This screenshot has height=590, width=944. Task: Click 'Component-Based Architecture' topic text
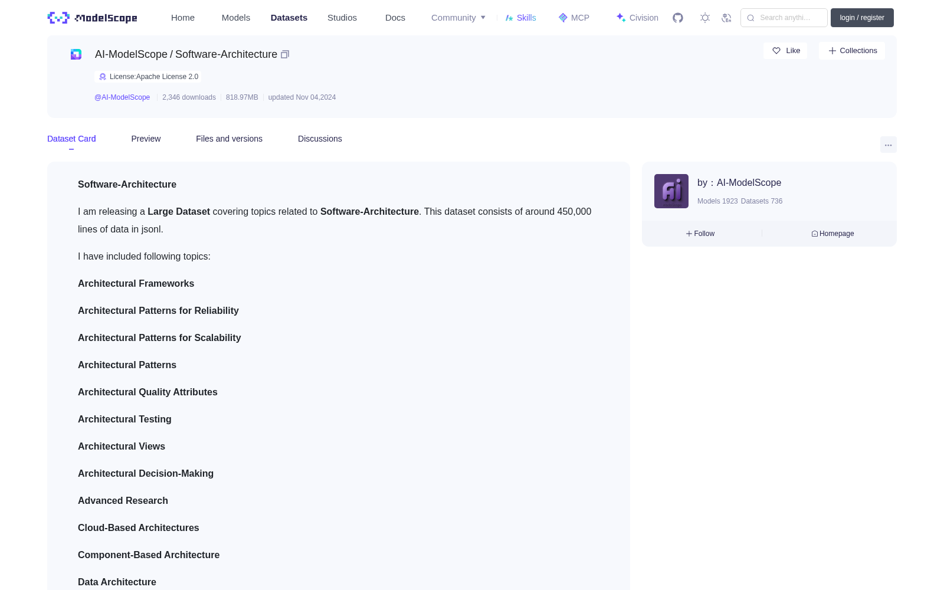149,555
